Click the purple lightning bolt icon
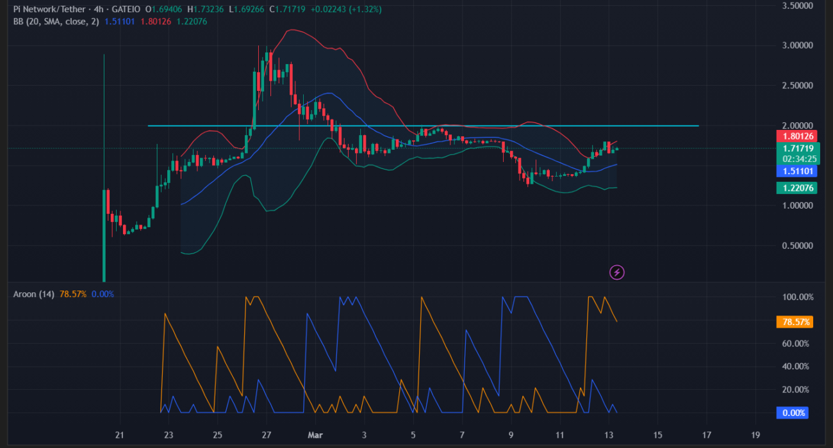833x448 pixels. coord(616,273)
